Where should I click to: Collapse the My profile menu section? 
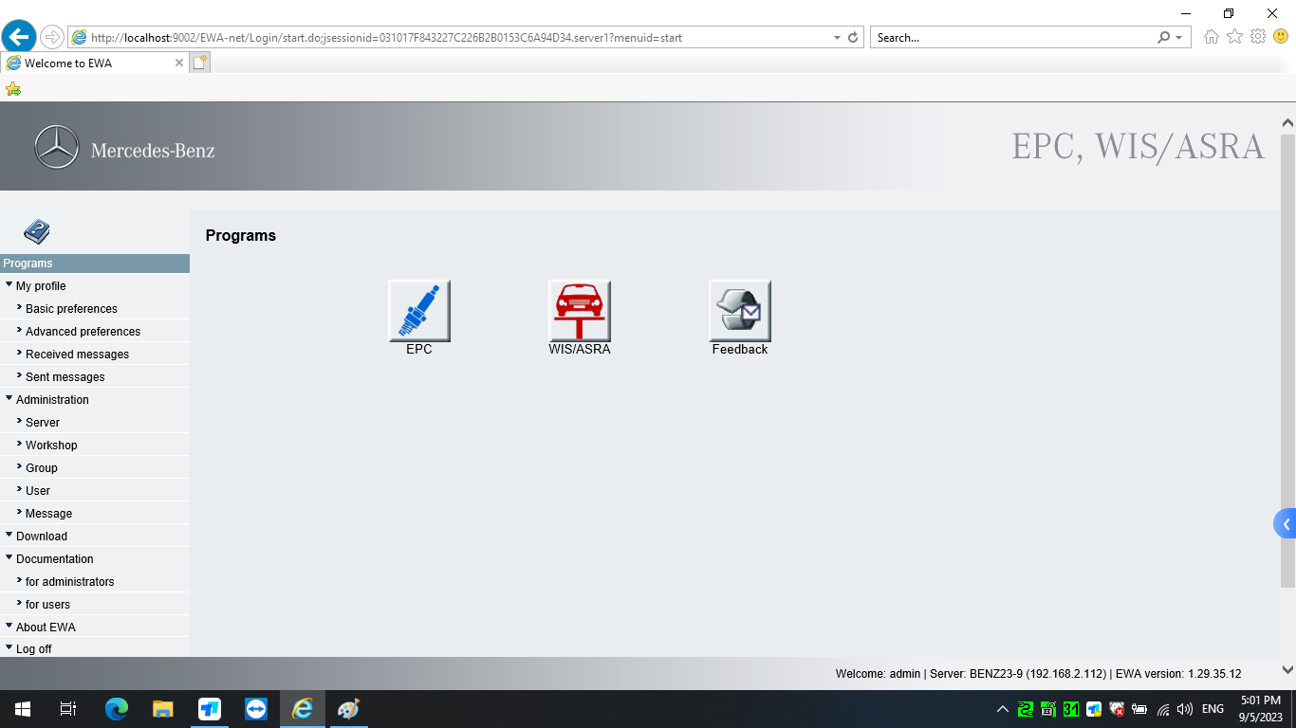point(9,285)
